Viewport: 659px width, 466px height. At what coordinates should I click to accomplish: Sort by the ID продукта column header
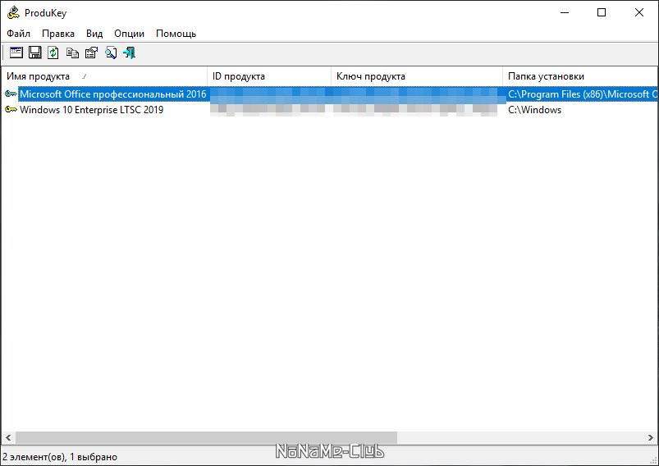[269, 76]
